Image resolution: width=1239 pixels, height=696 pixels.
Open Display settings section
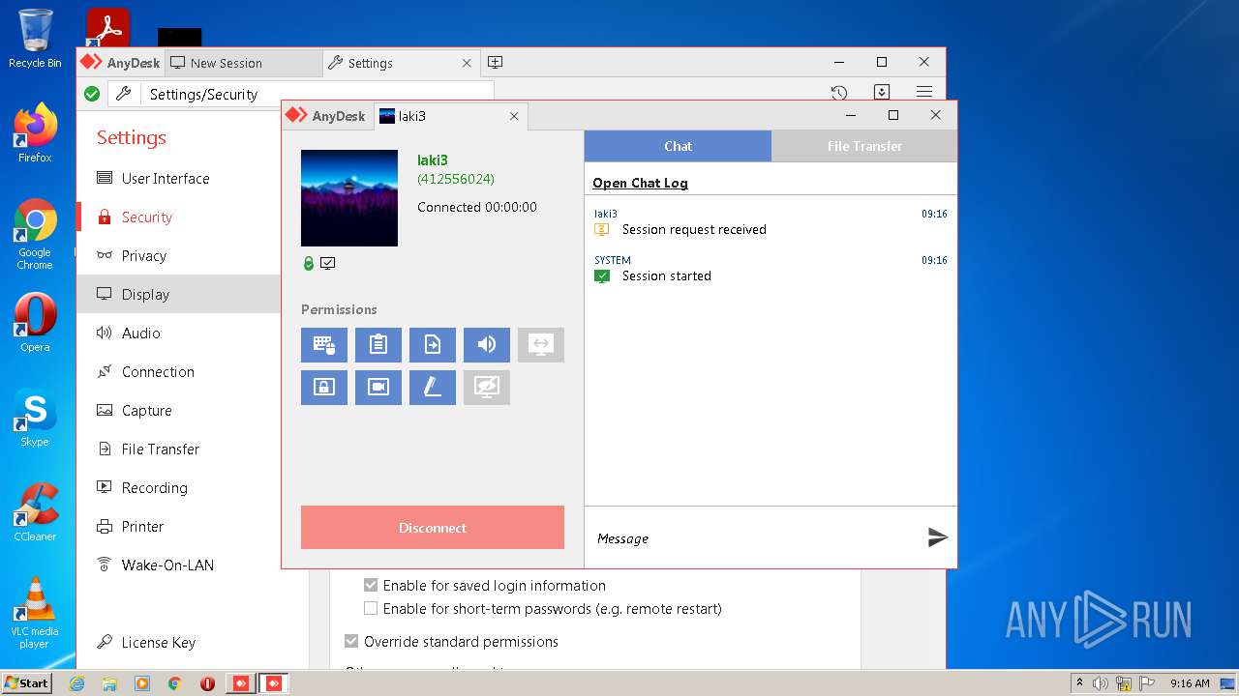(178, 295)
